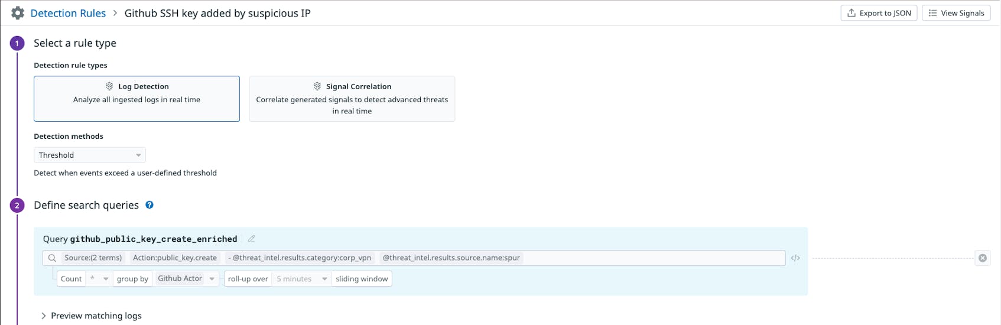
Task: Click step 1 purple circle marker
Action: click(17, 43)
